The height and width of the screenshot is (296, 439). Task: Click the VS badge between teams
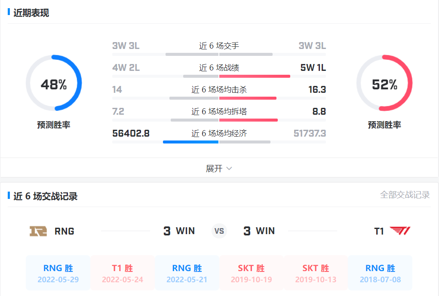click(x=219, y=231)
